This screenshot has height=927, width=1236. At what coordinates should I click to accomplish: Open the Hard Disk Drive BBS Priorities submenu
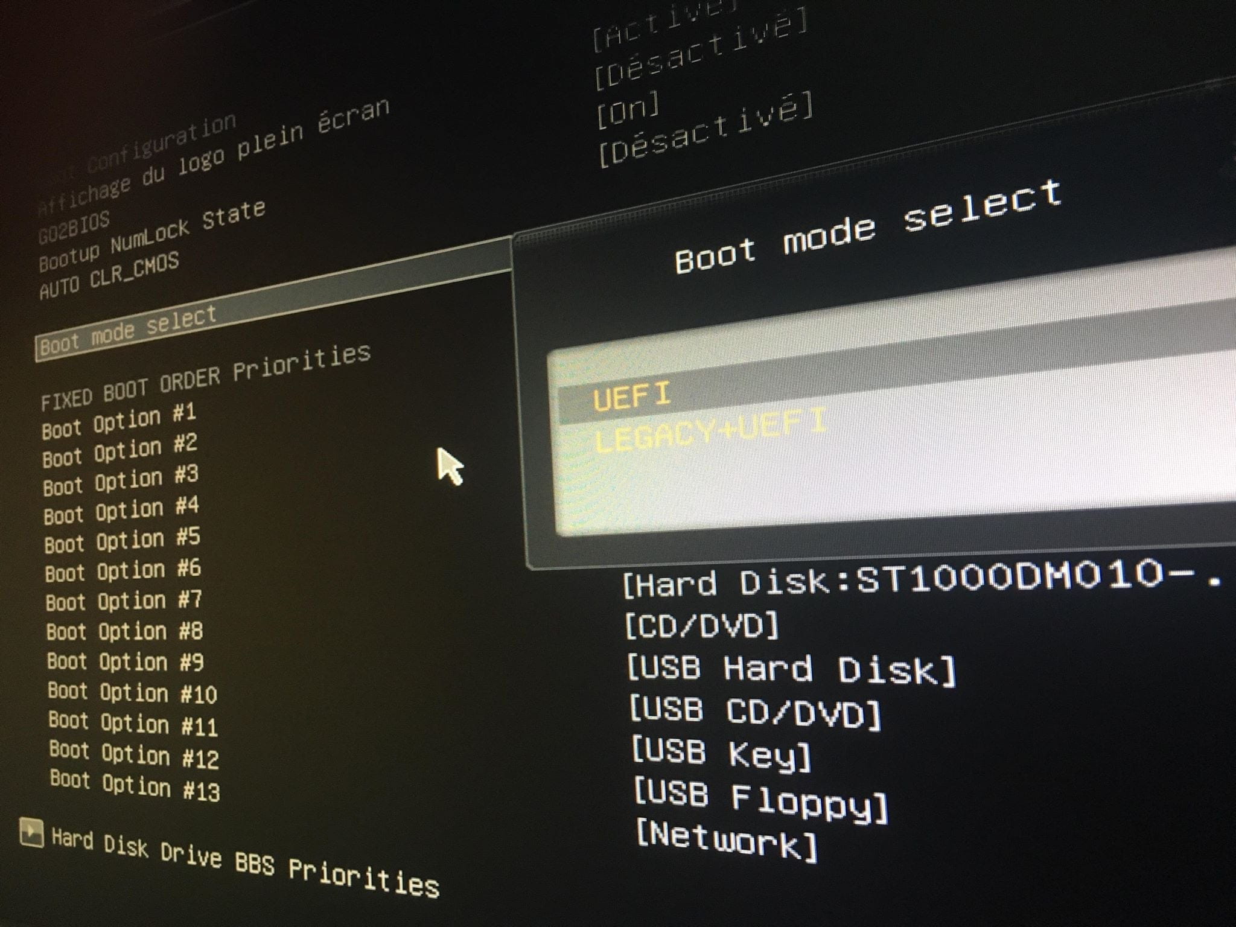click(x=245, y=862)
